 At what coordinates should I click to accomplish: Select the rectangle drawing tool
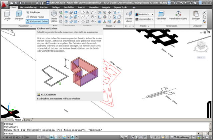(x=88, y=21)
